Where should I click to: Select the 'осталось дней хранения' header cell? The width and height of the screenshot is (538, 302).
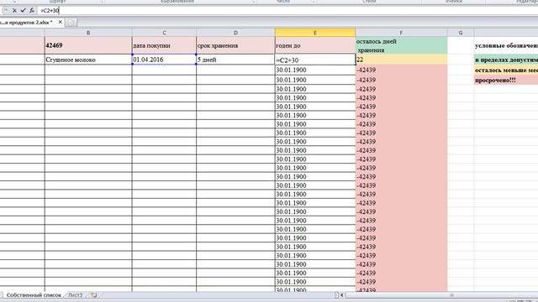[401, 45]
